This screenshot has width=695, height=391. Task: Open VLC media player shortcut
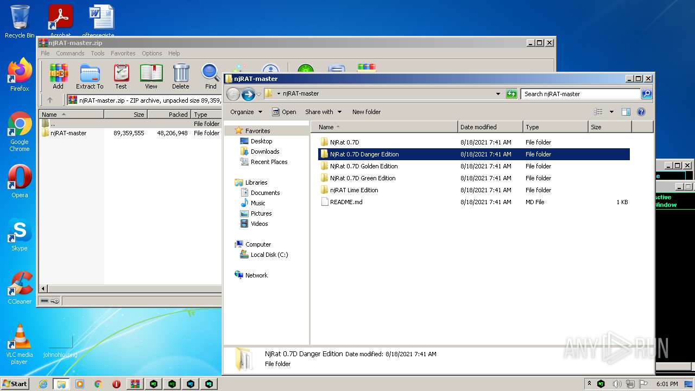click(x=20, y=344)
